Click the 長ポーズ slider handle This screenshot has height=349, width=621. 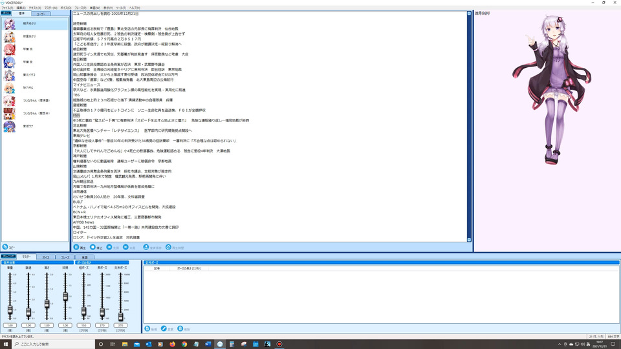pyautogui.click(x=102, y=313)
